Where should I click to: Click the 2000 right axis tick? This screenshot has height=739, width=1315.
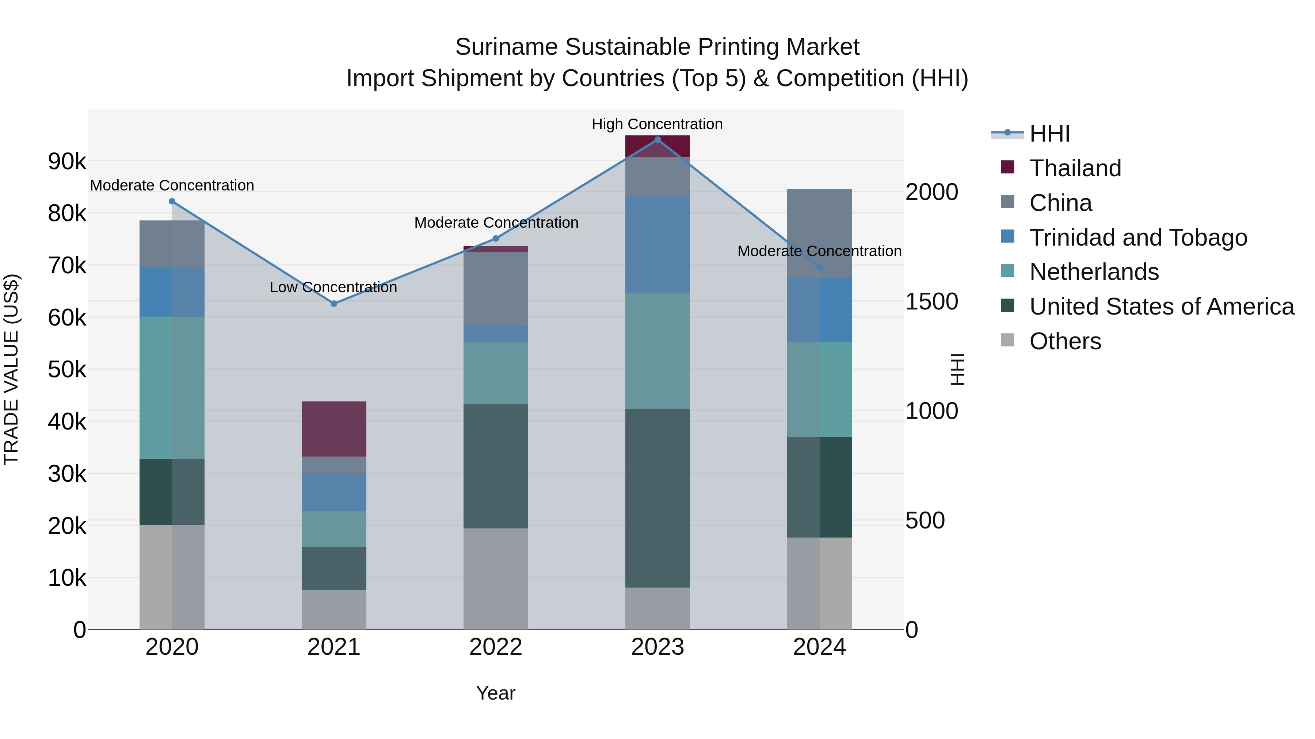point(932,192)
